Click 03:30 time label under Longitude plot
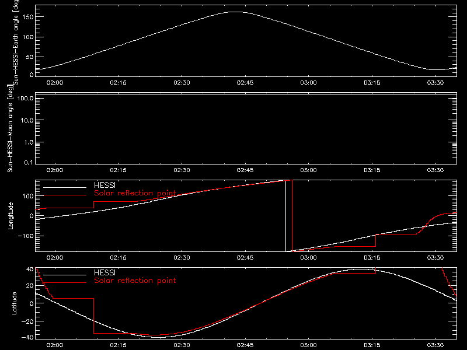This screenshot has height=350, width=467. click(435, 258)
